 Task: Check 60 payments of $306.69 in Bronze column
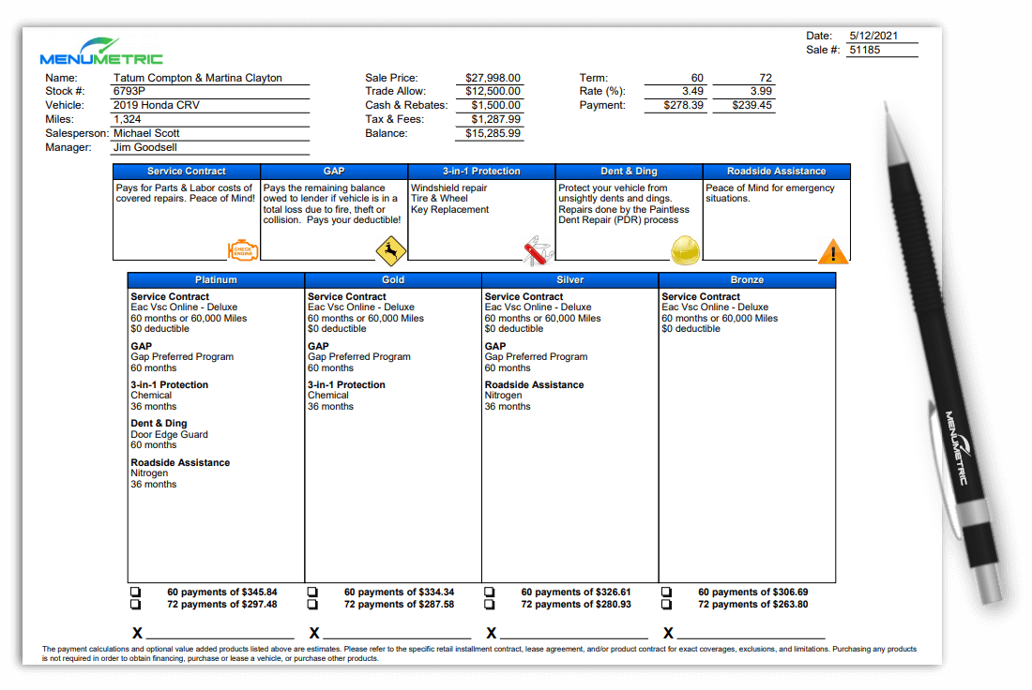pyautogui.click(x=666, y=592)
